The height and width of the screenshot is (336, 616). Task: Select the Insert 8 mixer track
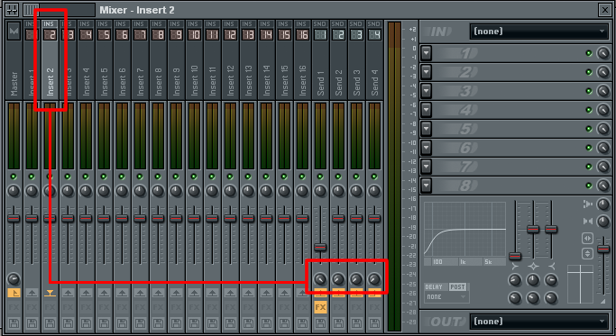(159, 59)
